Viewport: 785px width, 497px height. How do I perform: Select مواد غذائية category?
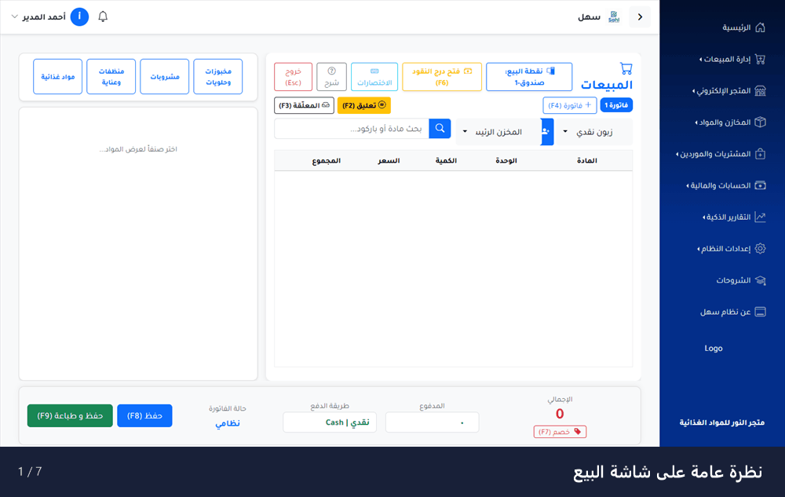(57, 77)
